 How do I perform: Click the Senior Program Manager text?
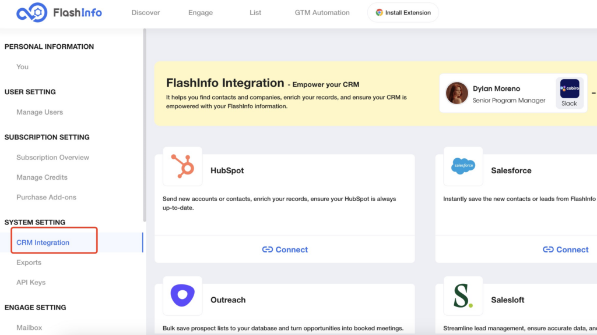coord(508,100)
